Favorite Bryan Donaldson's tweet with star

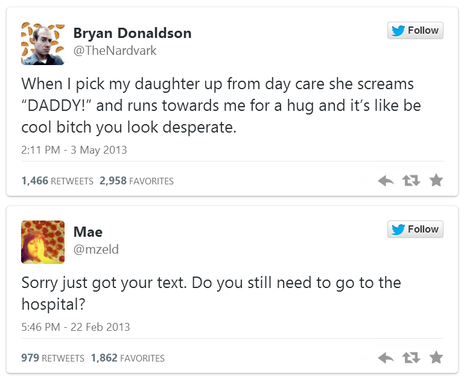[x=436, y=181]
